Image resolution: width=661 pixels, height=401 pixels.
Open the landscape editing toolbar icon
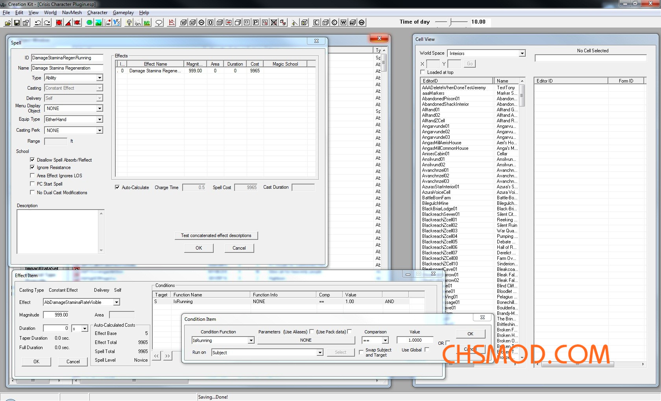click(x=98, y=22)
